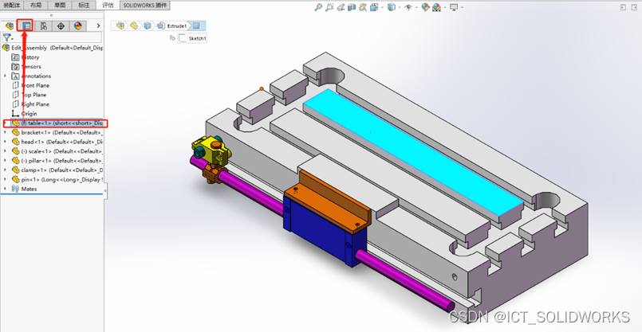Expand the Annotations folder arrow
Viewport: 642px width, 332px height.
[6, 76]
